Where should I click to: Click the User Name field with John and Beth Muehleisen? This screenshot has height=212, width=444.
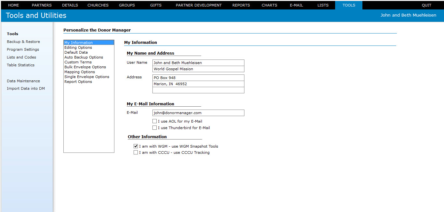coord(198,63)
